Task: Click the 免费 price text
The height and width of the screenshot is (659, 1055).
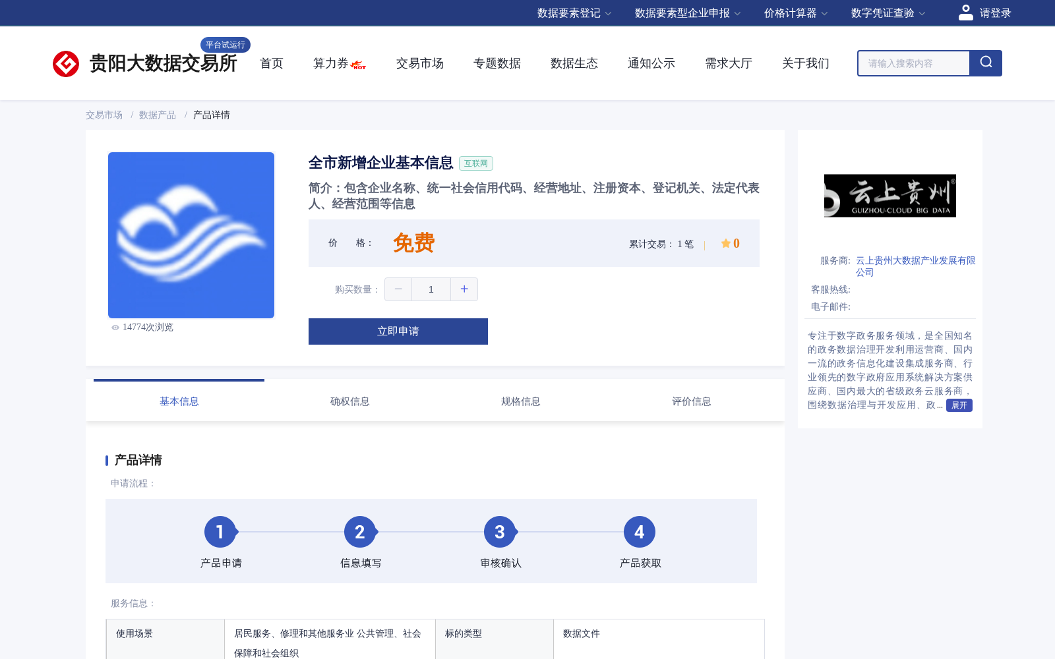Action: tap(414, 243)
